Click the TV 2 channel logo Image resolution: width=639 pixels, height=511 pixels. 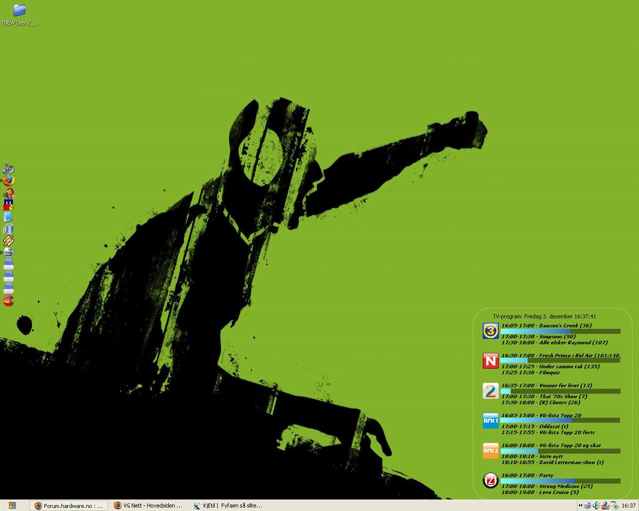coord(491,391)
